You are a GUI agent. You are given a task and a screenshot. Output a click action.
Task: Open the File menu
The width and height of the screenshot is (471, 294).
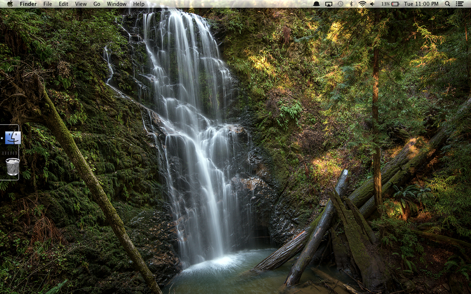pyautogui.click(x=47, y=4)
